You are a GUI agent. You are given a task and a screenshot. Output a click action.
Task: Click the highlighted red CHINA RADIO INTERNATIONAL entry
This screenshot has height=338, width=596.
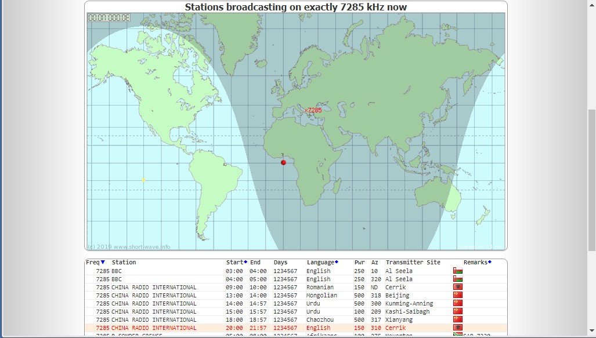tap(154, 328)
